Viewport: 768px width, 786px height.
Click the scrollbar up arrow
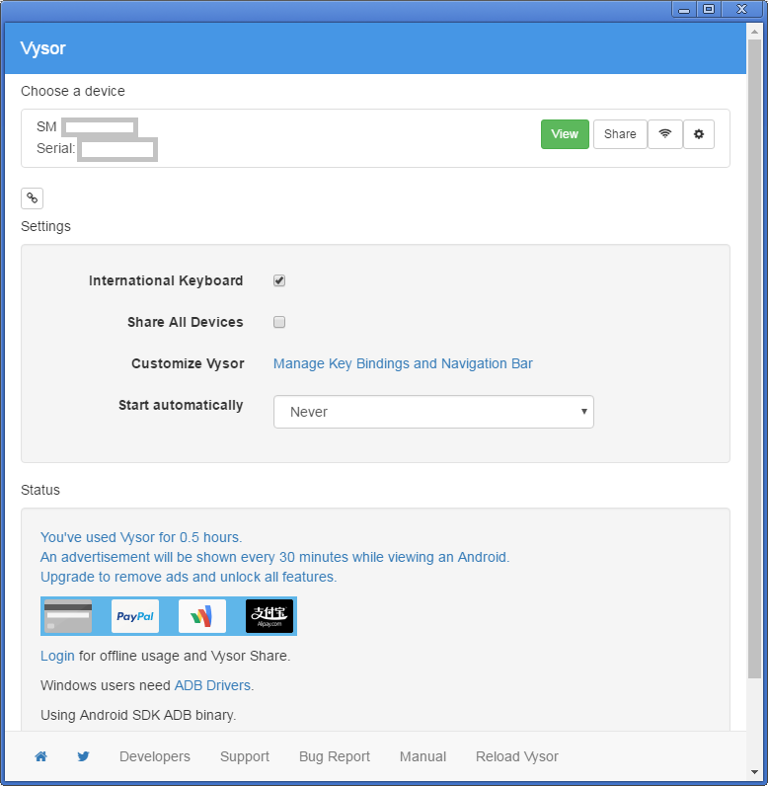pos(754,32)
